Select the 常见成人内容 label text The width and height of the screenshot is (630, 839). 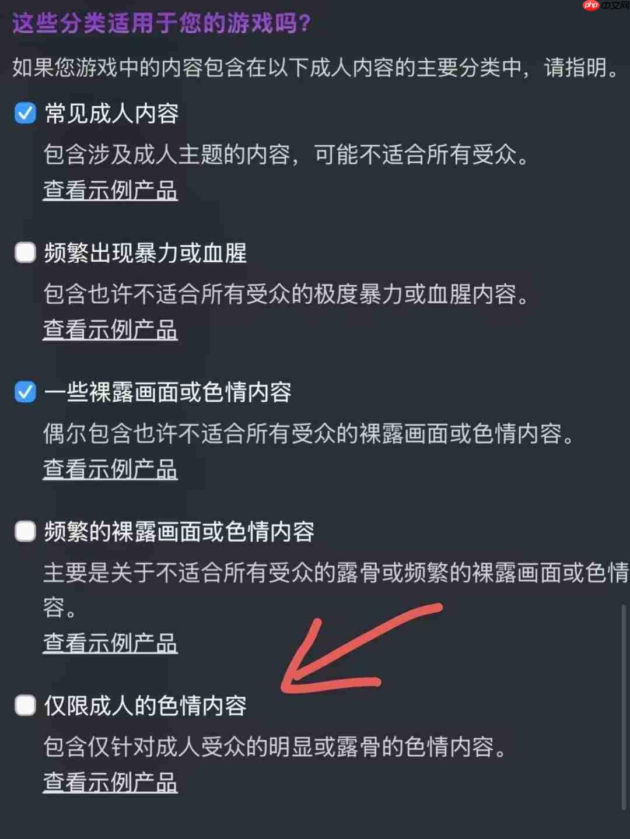pyautogui.click(x=111, y=114)
